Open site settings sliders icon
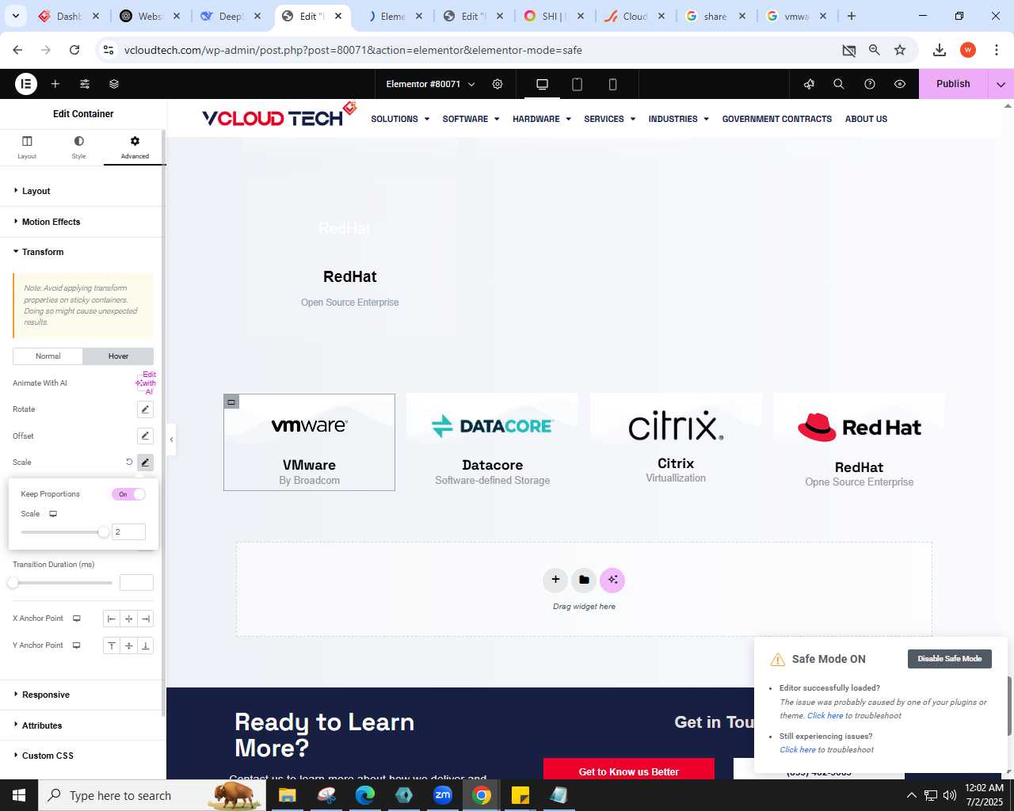Screen dimensions: 1014x811 (85, 84)
